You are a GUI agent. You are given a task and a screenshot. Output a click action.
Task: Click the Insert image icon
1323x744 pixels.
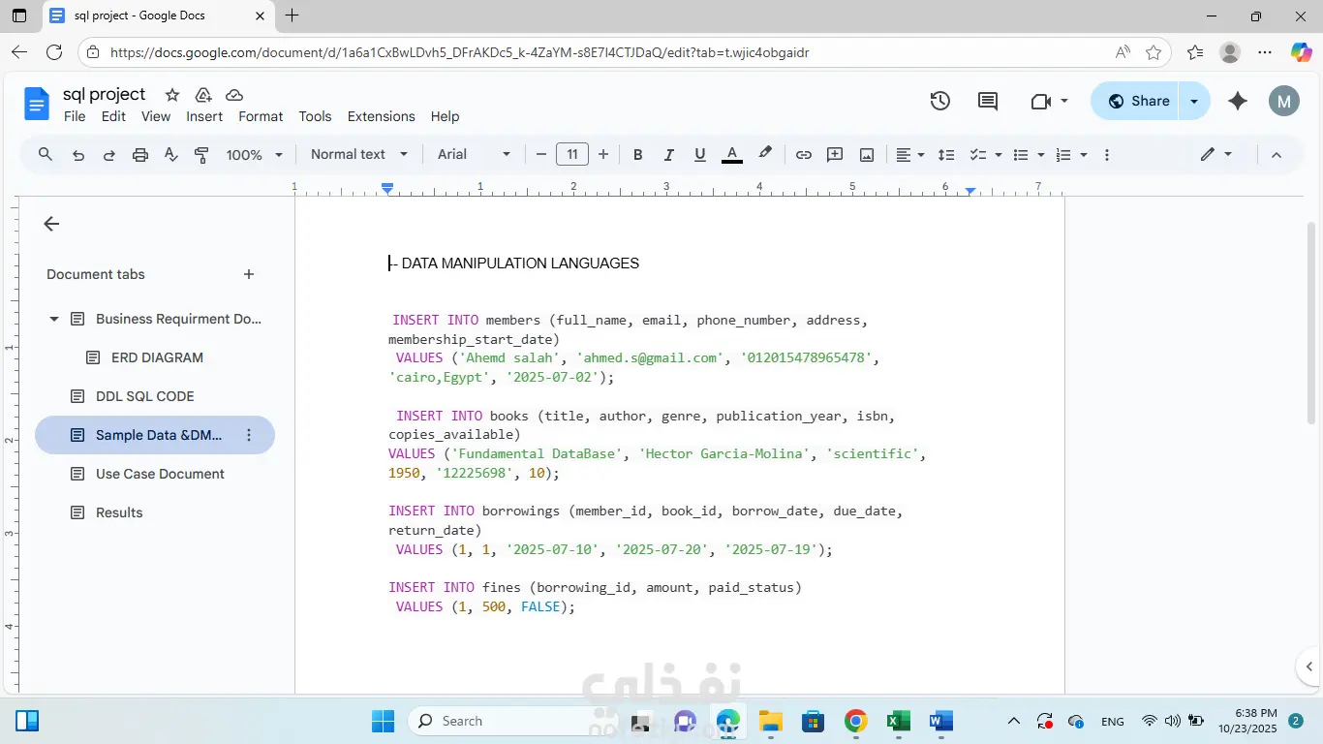(867, 155)
